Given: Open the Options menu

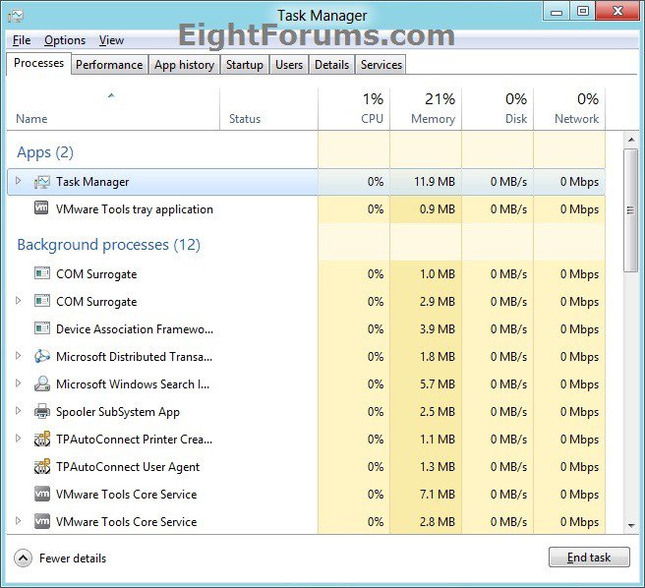Looking at the screenshot, I should click(65, 40).
